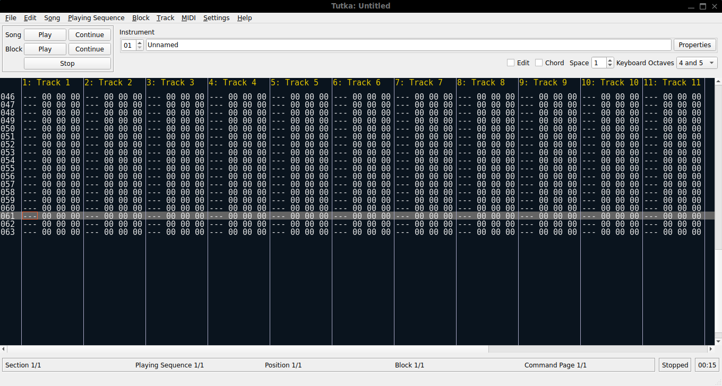Click the right arrow of the horizontal scrollbar
Screen dimensions: 722x386
(711, 349)
